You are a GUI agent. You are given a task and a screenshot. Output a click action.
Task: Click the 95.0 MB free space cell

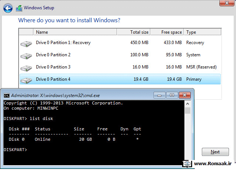pyautogui.click(x=174, y=55)
